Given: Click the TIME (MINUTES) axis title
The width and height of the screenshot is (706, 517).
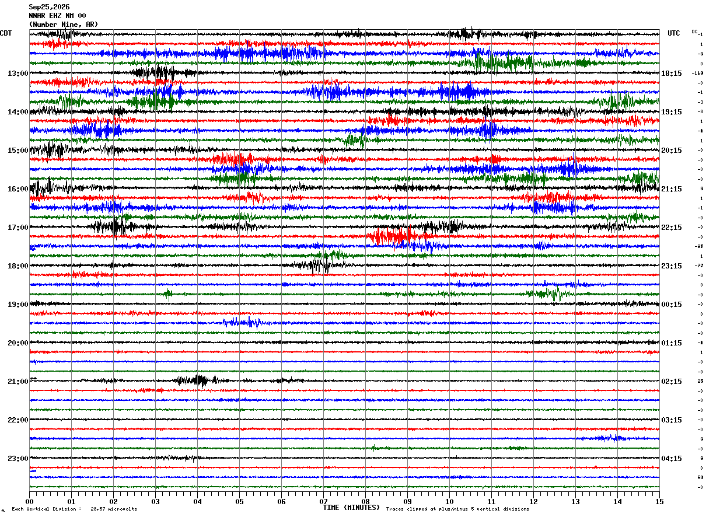Looking at the screenshot, I should click(x=351, y=508).
